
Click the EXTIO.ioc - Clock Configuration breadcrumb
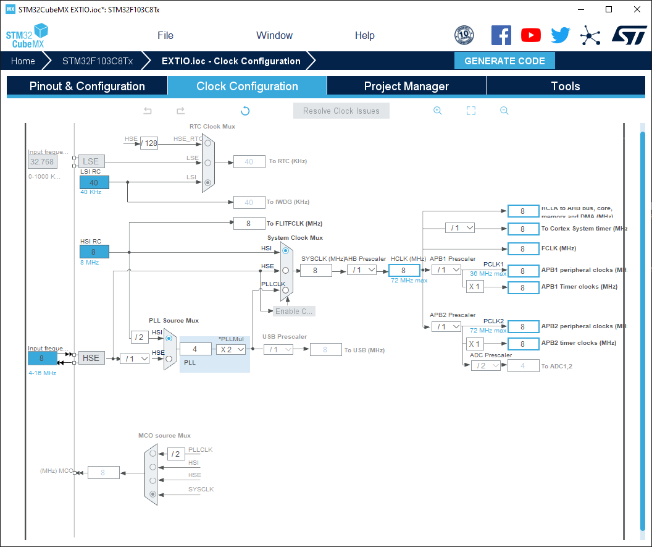pyautogui.click(x=231, y=61)
